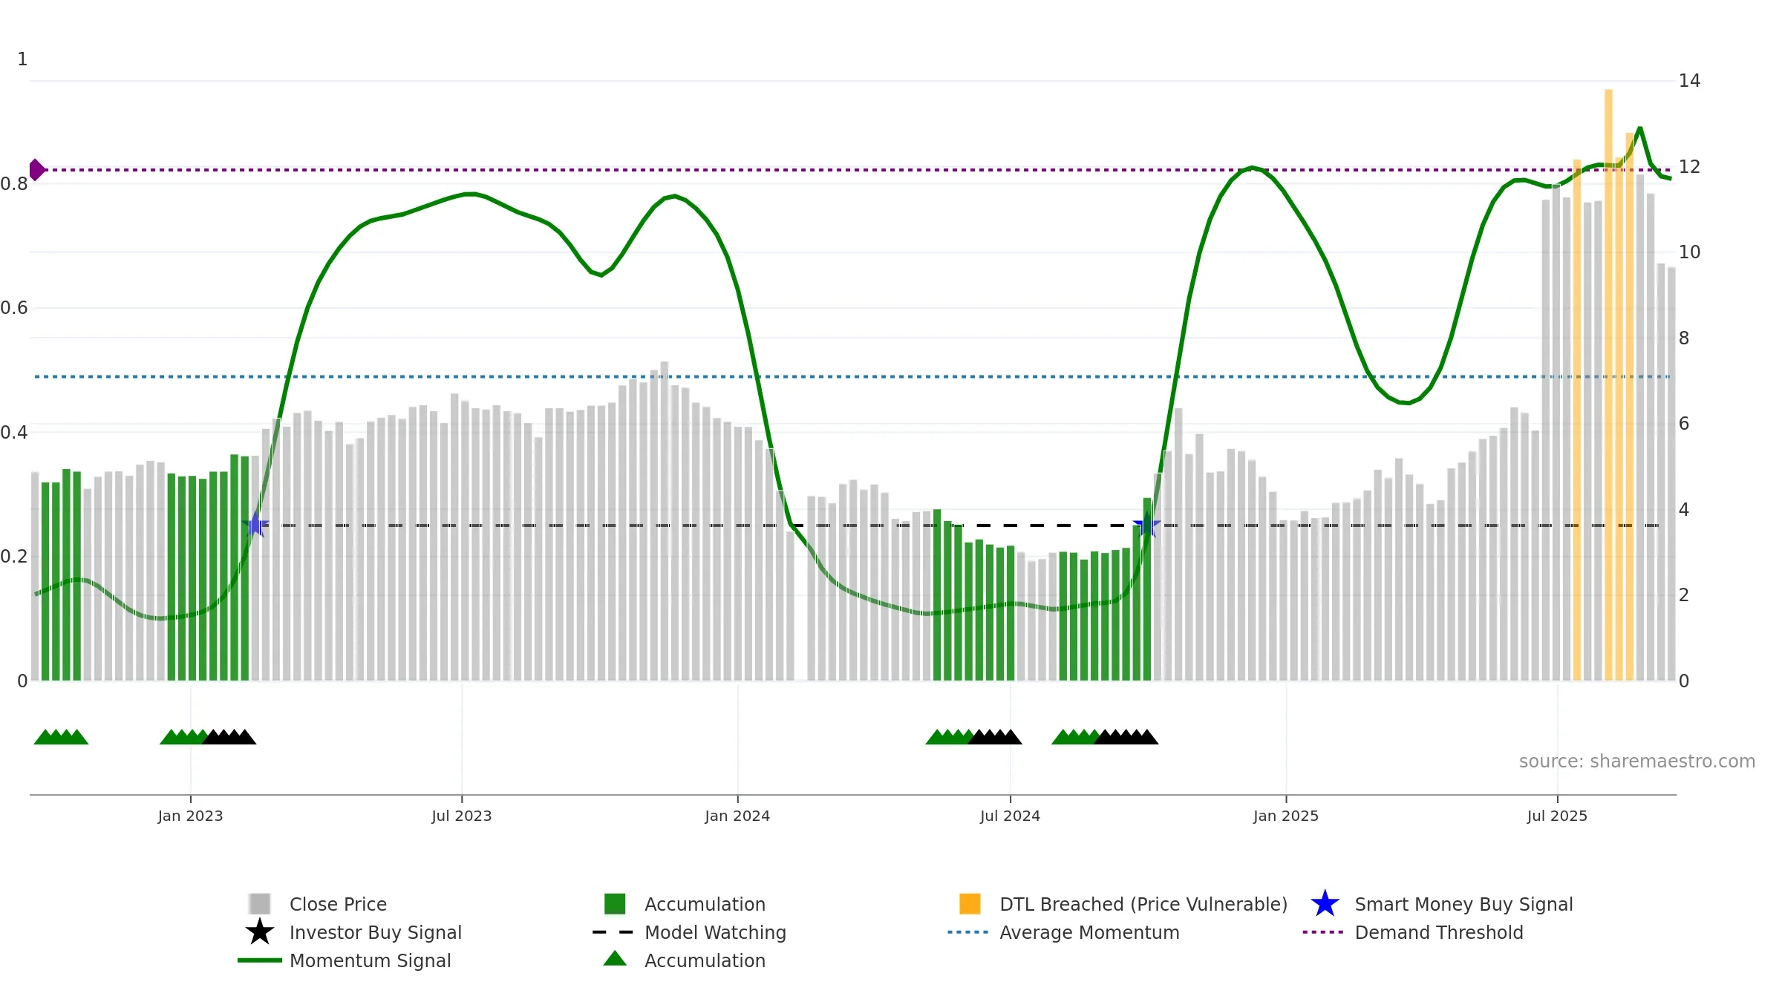This screenshot has width=1782, height=1002.
Task: Toggle the Average Momentum dotted legend line
Action: [968, 932]
